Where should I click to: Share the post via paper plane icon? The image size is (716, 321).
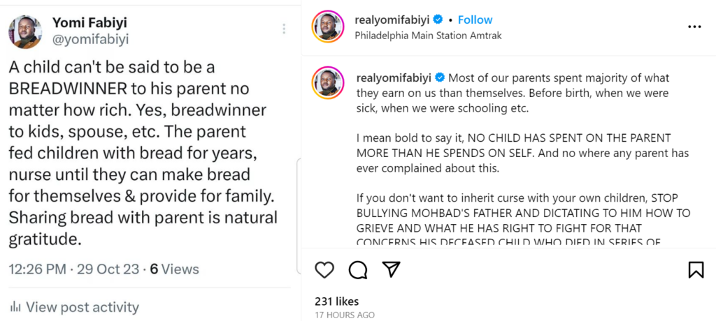click(x=391, y=270)
